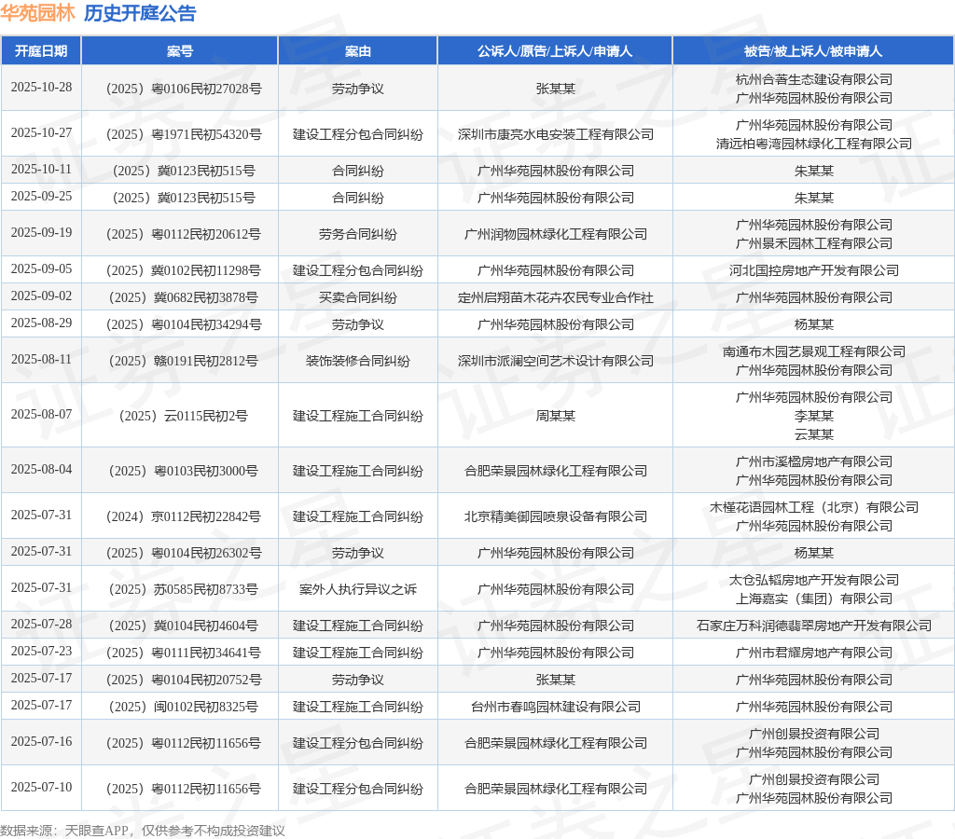Image resolution: width=955 pixels, height=839 pixels.
Task: Click defendant 李某某
Action: (x=813, y=417)
